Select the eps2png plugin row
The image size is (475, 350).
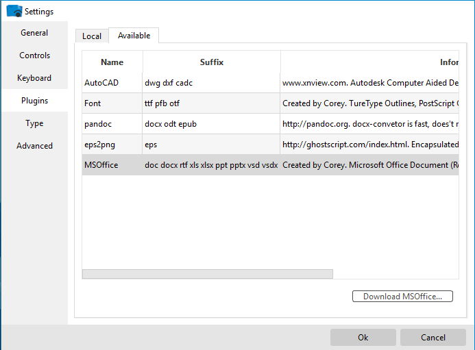pos(270,145)
